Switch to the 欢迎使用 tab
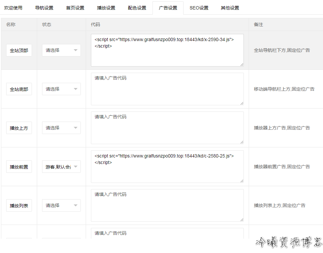 click(13, 8)
